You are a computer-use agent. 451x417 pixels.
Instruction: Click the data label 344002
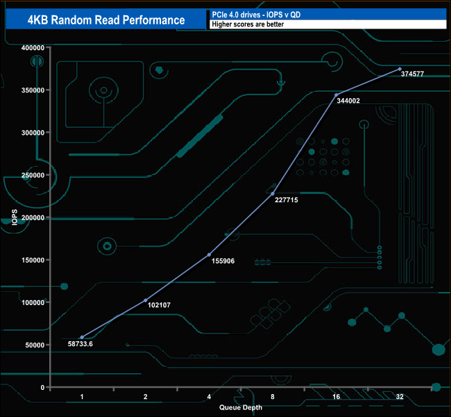[x=348, y=101]
